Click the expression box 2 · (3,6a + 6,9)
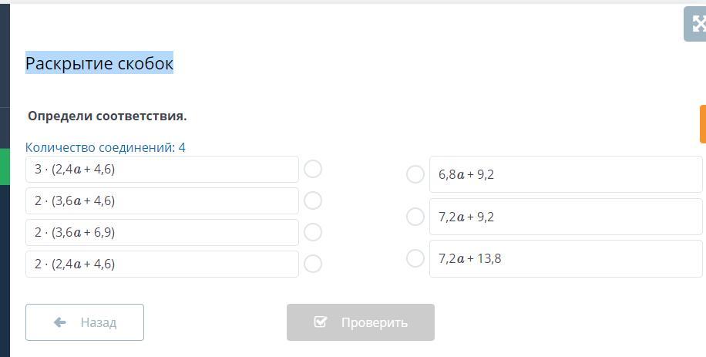The height and width of the screenshot is (357, 706). click(x=162, y=233)
